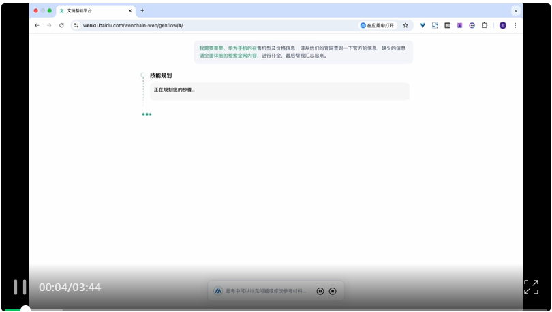Open the Chrome profile avatar
Screen dimensions: 552x312
pyautogui.click(x=503, y=25)
